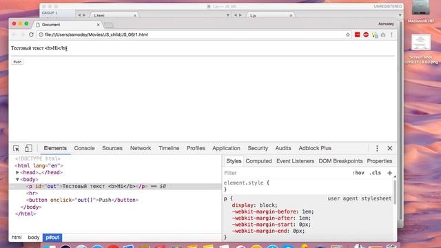Open the Profiles tab
This screenshot has height=248, width=441.
[x=196, y=148]
